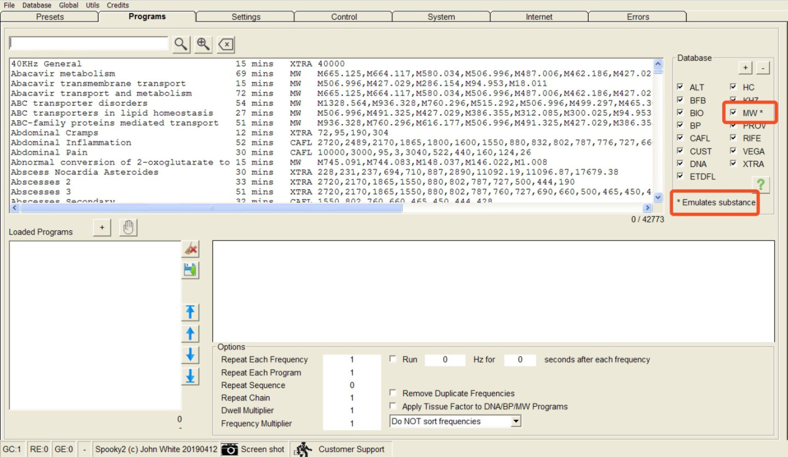The height and width of the screenshot is (457, 788).
Task: Click the Frequency Multiplier value field
Action: 352,423
